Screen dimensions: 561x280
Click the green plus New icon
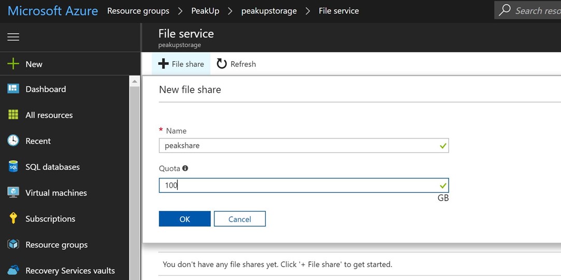coord(13,64)
